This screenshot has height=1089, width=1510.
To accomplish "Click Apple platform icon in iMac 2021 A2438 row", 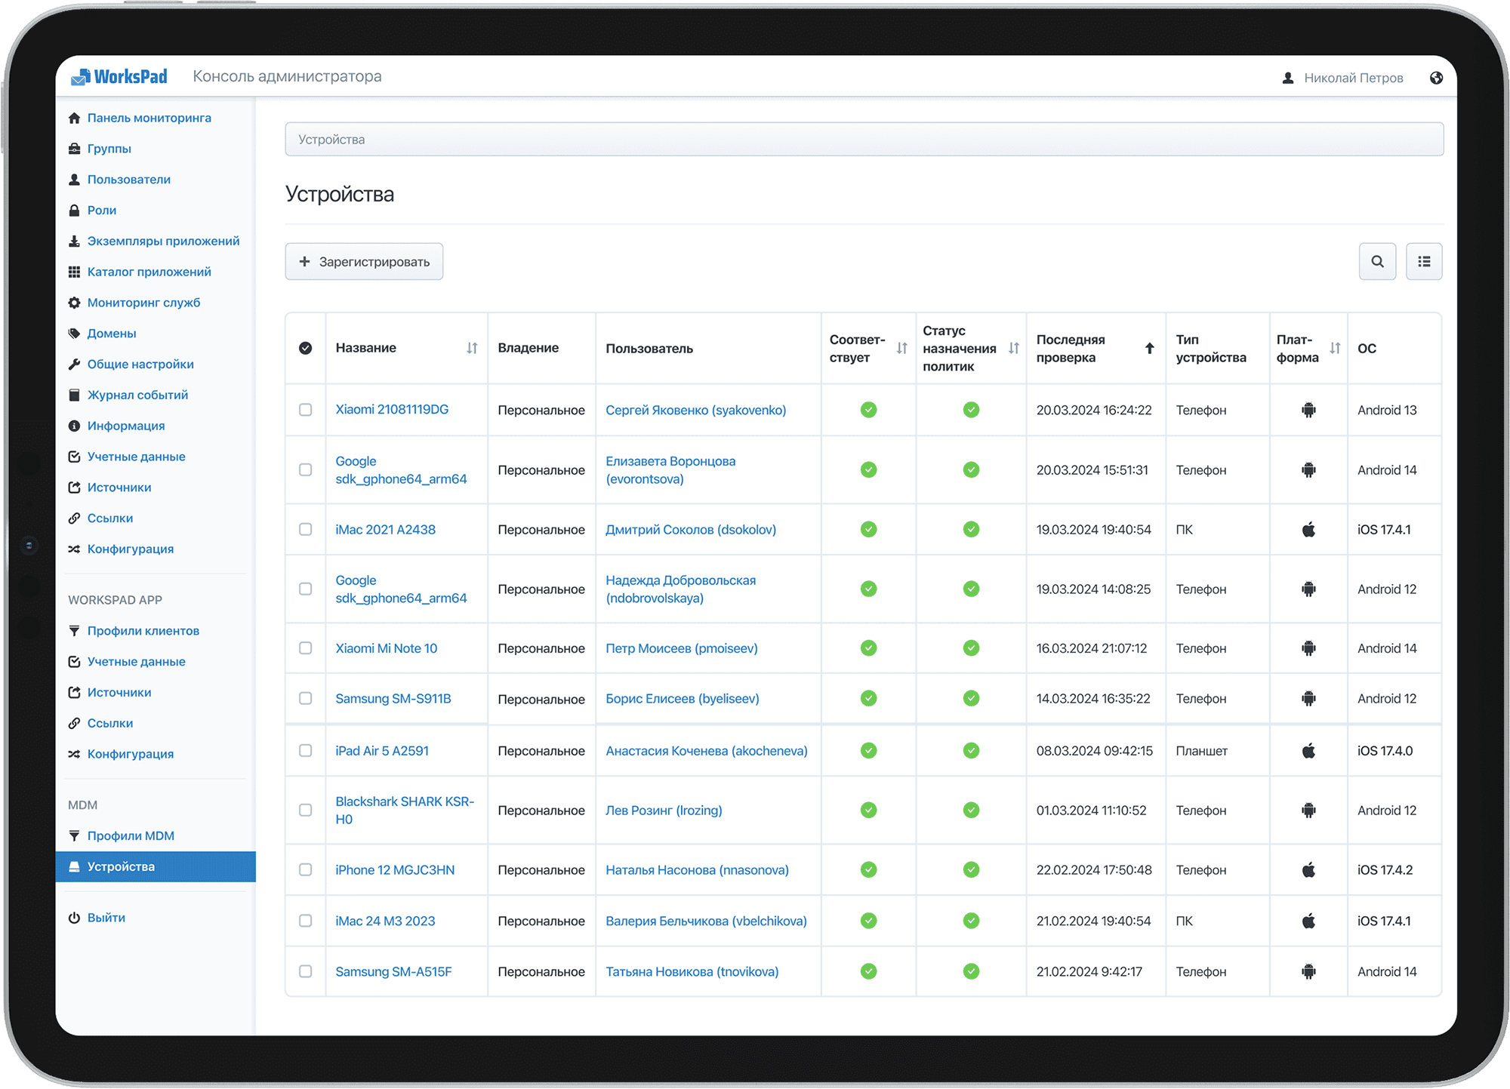I will [1308, 529].
